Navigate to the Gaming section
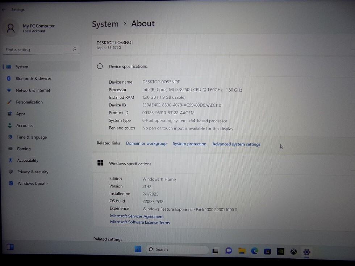 (x=24, y=149)
